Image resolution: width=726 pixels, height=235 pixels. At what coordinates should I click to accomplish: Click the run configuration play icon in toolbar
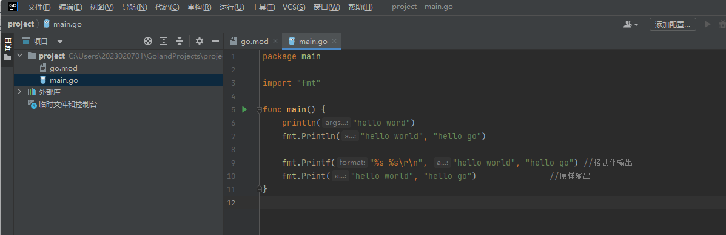tap(707, 24)
